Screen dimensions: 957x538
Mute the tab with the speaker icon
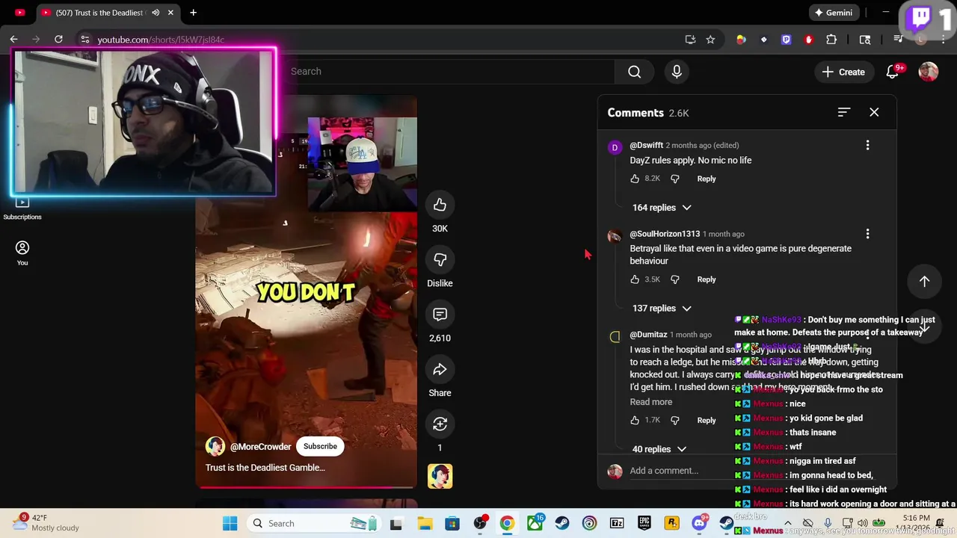pos(156,13)
